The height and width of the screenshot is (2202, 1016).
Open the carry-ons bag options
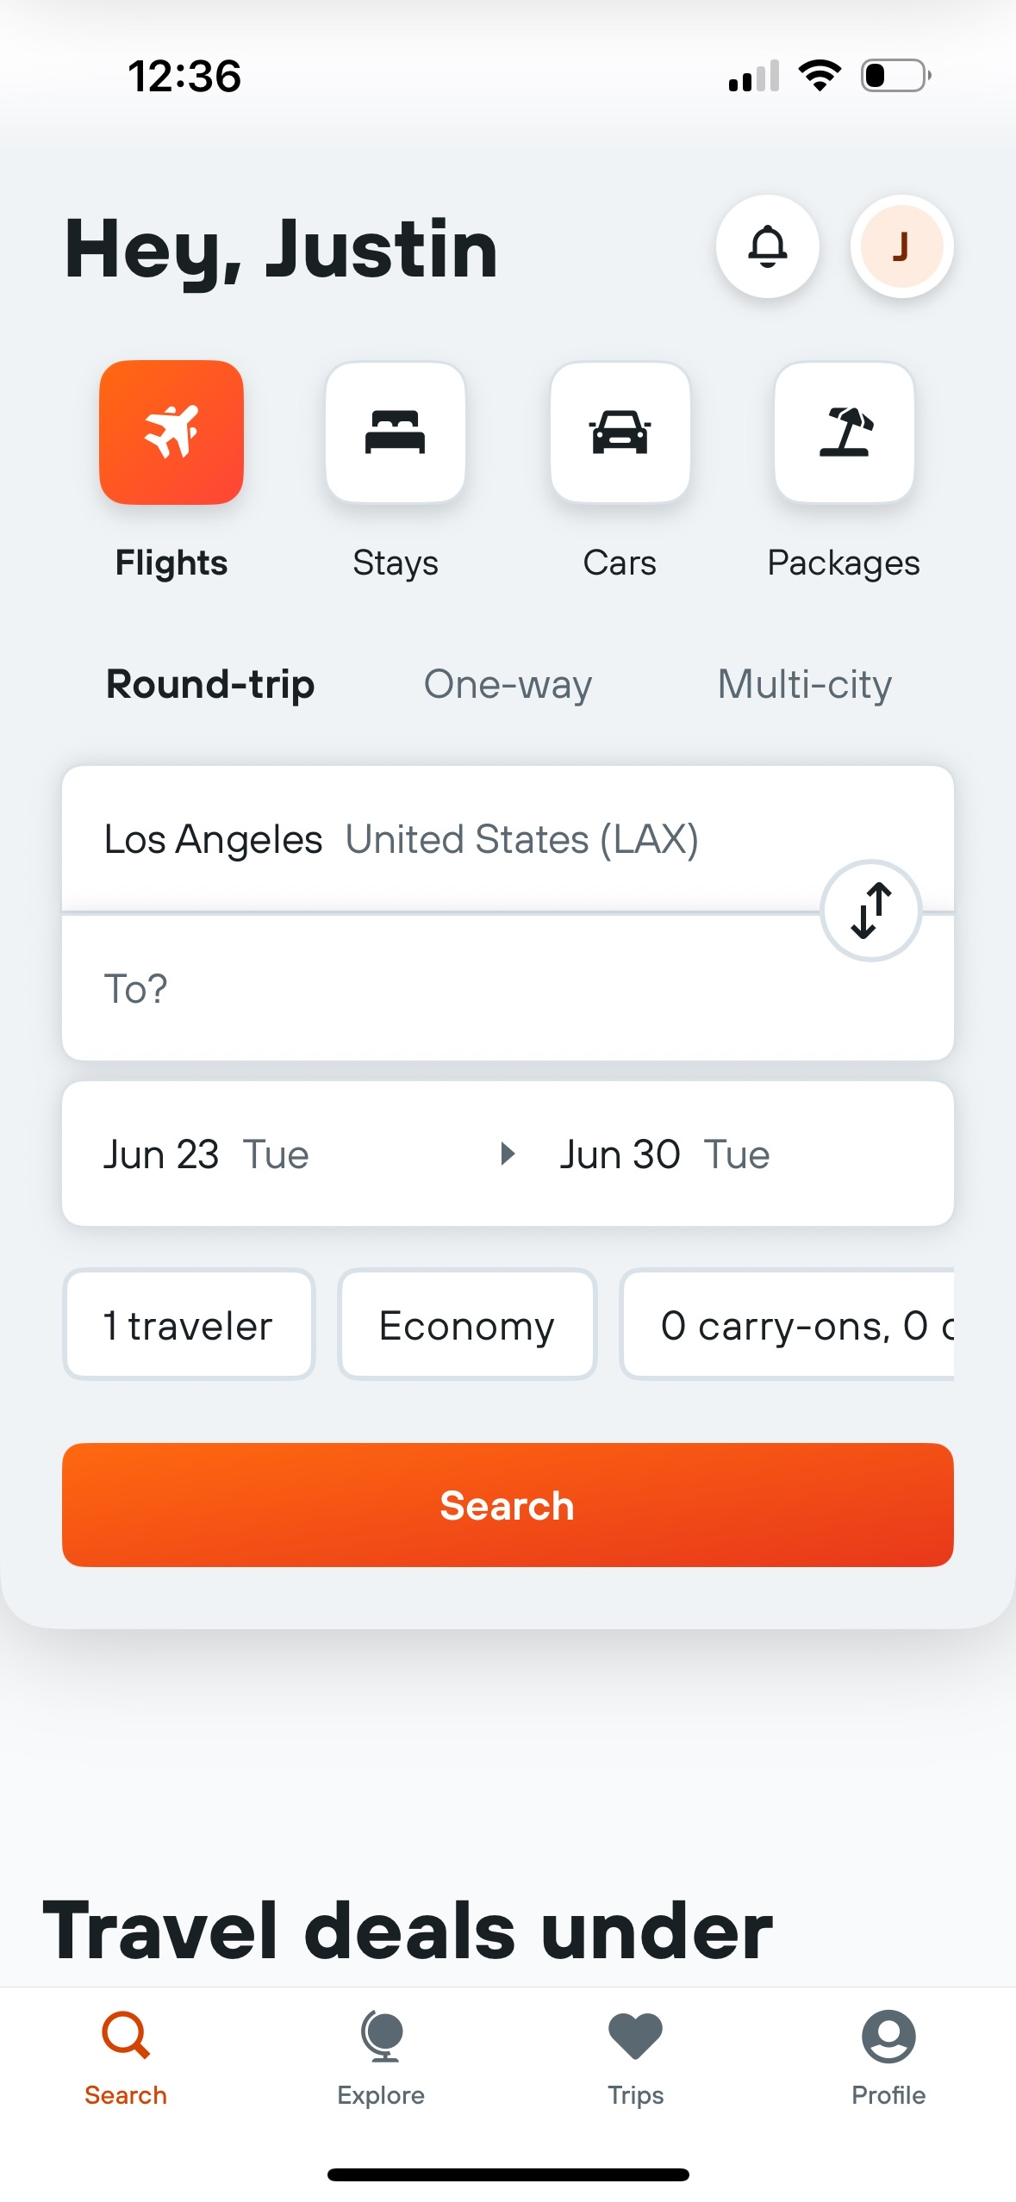(x=788, y=1325)
